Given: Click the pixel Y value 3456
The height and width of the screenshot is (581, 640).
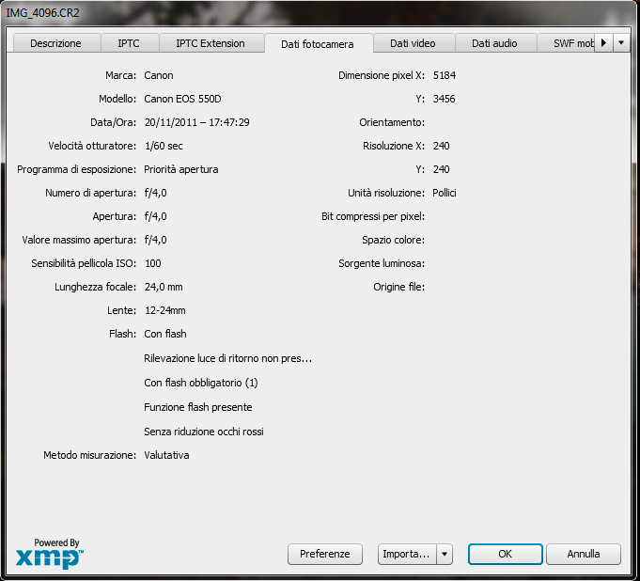Looking at the screenshot, I should click(445, 99).
